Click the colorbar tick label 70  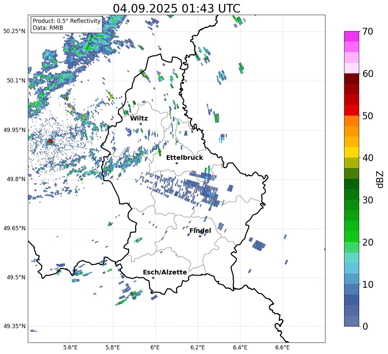tap(367, 32)
